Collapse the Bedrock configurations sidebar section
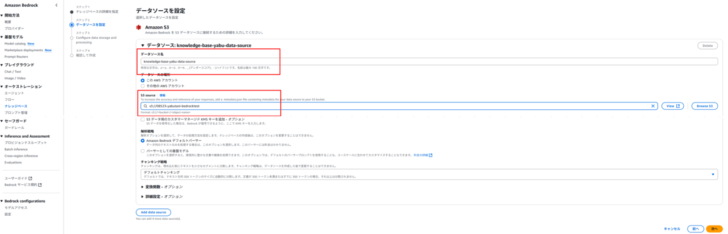The width and height of the screenshot is (728, 234). pyautogui.click(x=2, y=201)
